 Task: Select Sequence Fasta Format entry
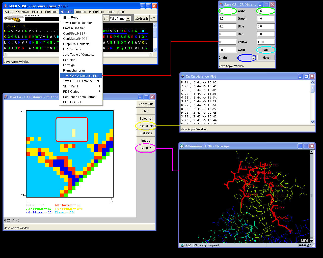[81, 97]
